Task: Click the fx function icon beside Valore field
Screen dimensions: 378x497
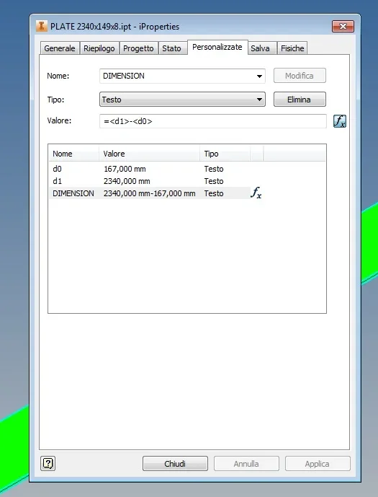Action: (x=340, y=121)
